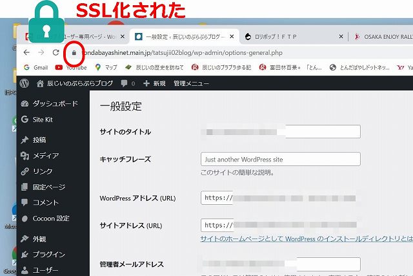Image resolution: width=413 pixels, height=276 pixels.
Task: Click the キャッチフレーズ tagline input field
Action: coord(280,159)
